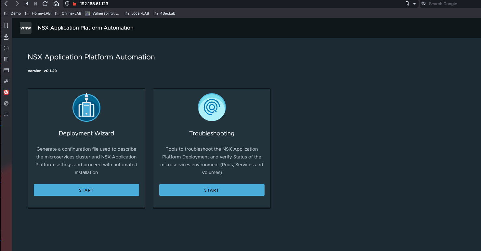Open the 4SecLab bookmarks folder
The width and height of the screenshot is (481, 251).
pos(164,14)
